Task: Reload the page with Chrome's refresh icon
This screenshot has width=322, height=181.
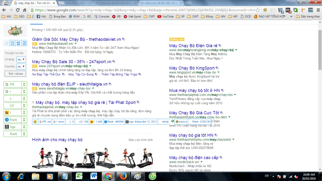Action: point(18,10)
